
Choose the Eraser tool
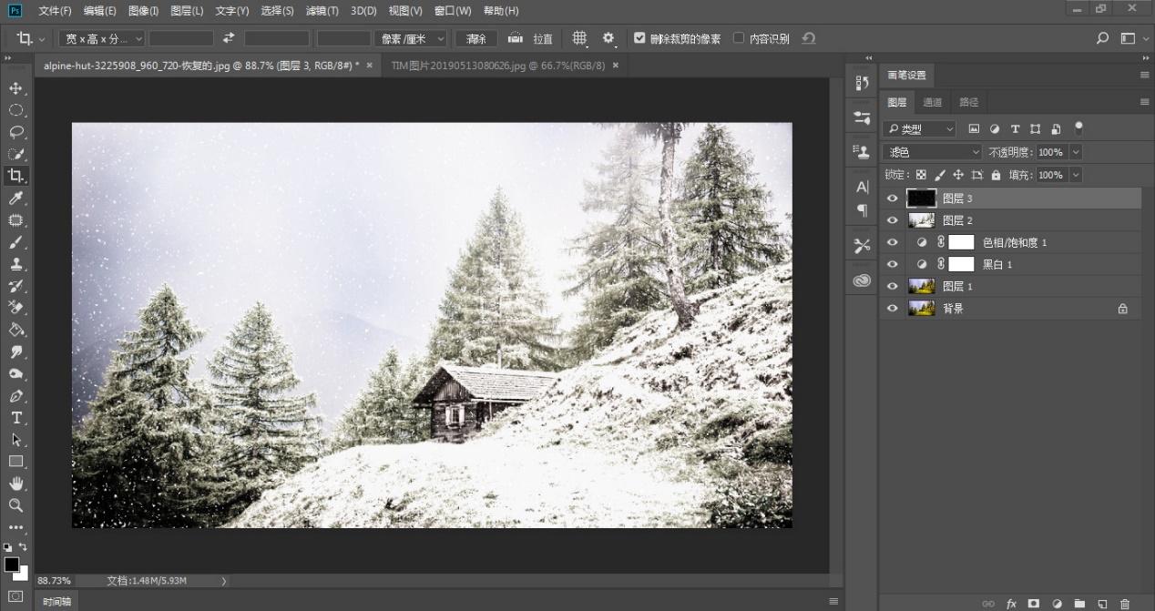tap(15, 308)
